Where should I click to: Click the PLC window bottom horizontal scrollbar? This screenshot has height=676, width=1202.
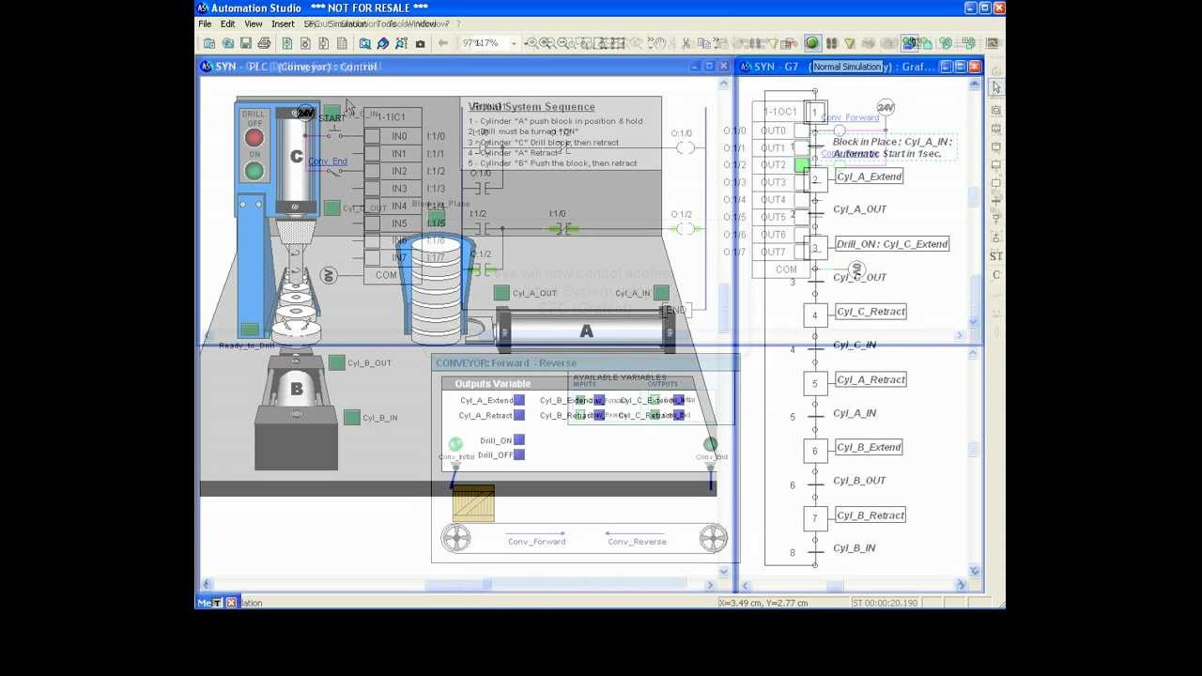458,585
